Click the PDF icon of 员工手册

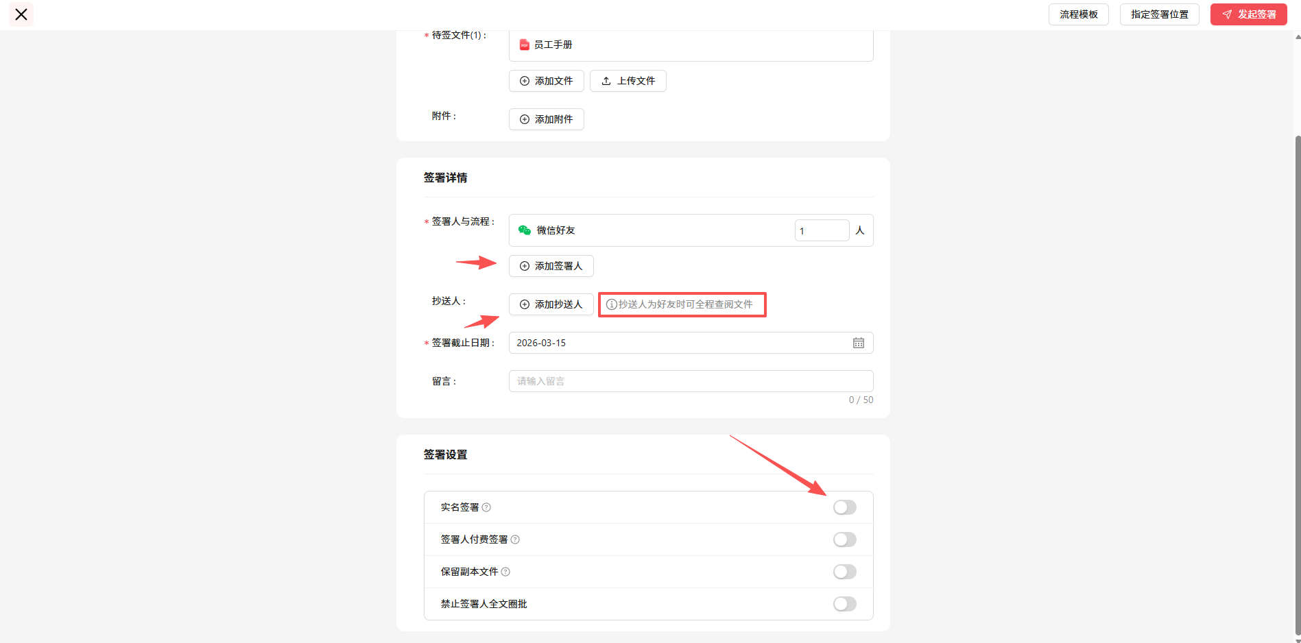(525, 45)
